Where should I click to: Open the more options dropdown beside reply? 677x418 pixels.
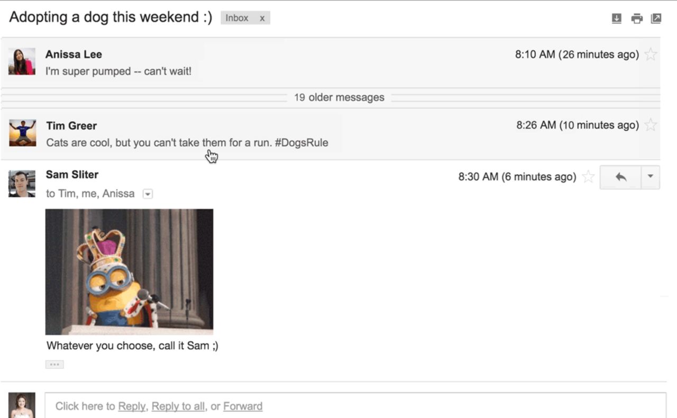[x=651, y=177]
